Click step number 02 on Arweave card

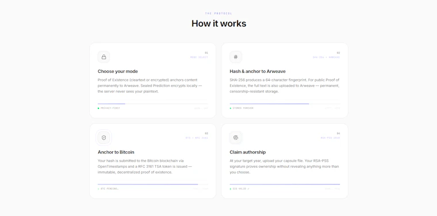tap(338, 53)
